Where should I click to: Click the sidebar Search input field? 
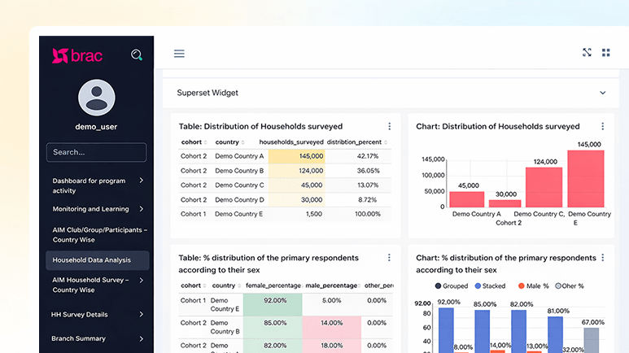point(97,152)
